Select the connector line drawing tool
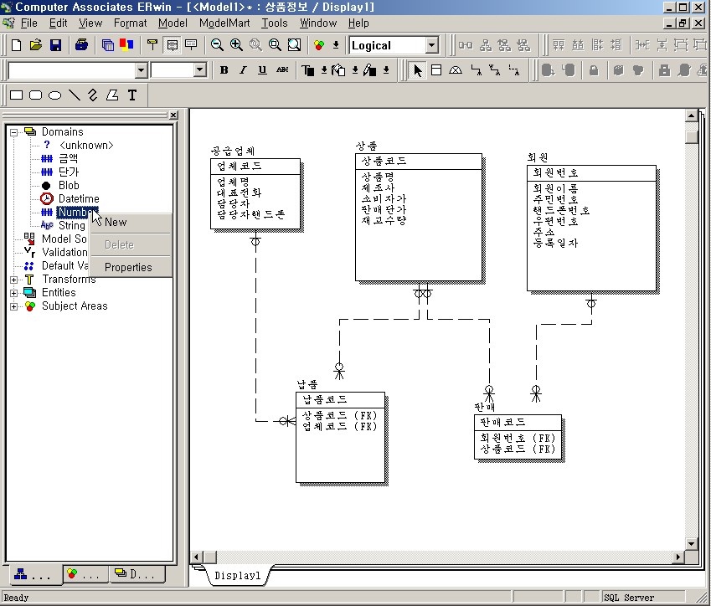This screenshot has height=606, width=711. [93, 95]
